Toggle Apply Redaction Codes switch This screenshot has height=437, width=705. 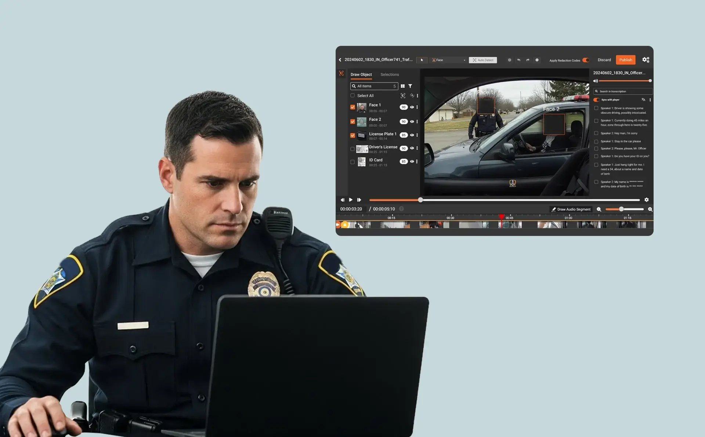coord(586,60)
